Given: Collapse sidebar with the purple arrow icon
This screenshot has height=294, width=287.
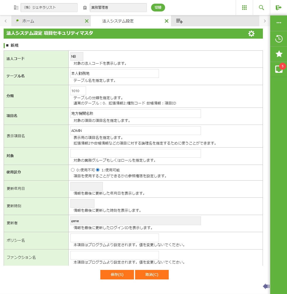Looking at the screenshot, I should pos(266,286).
